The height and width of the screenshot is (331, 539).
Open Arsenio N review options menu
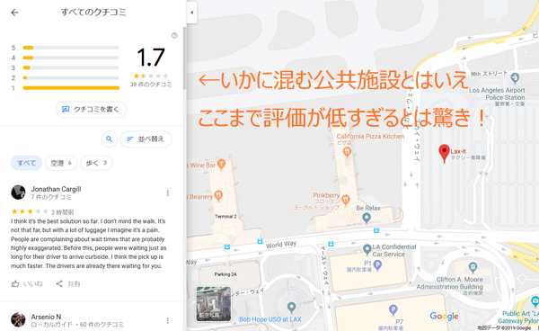(x=168, y=321)
